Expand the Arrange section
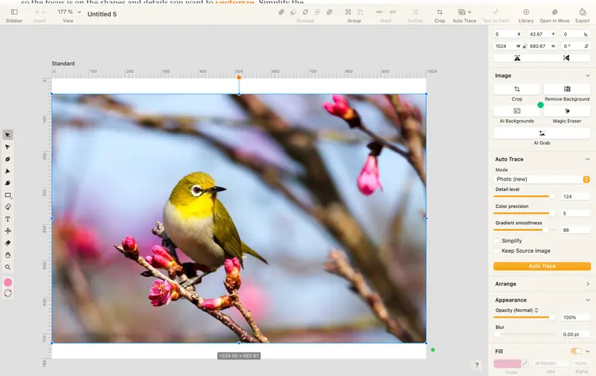Screen dimensions: 596x376 coord(542,284)
